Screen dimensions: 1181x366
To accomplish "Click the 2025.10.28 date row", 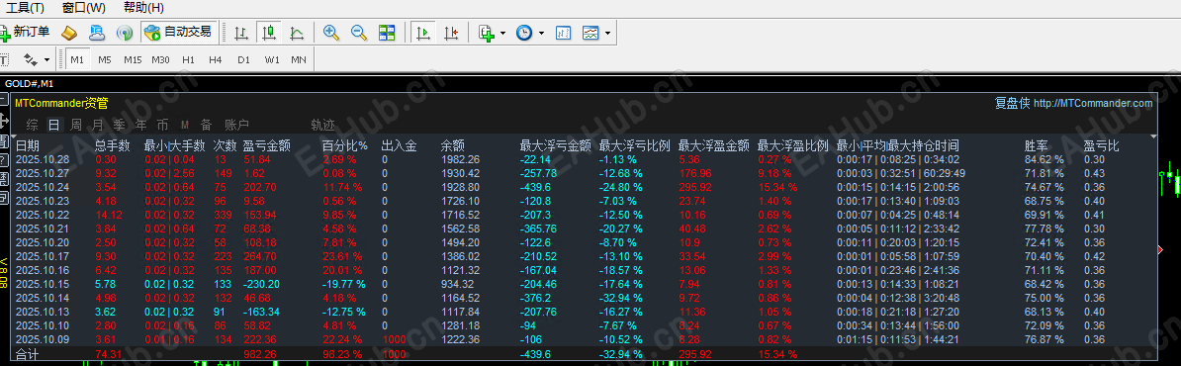I will pos(43,159).
